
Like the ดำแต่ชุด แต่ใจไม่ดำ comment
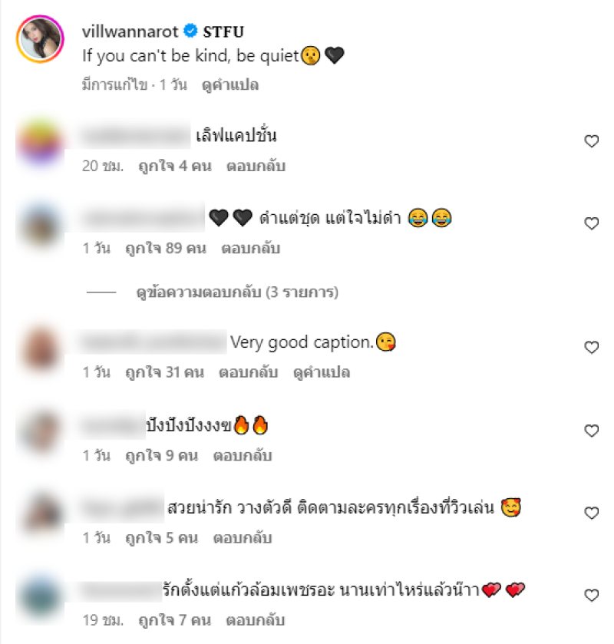[x=592, y=223]
